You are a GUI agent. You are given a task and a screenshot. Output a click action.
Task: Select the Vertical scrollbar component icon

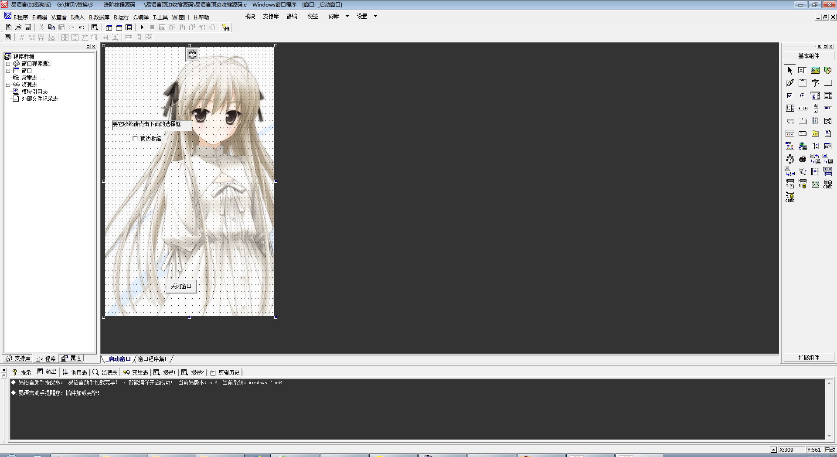click(x=815, y=108)
